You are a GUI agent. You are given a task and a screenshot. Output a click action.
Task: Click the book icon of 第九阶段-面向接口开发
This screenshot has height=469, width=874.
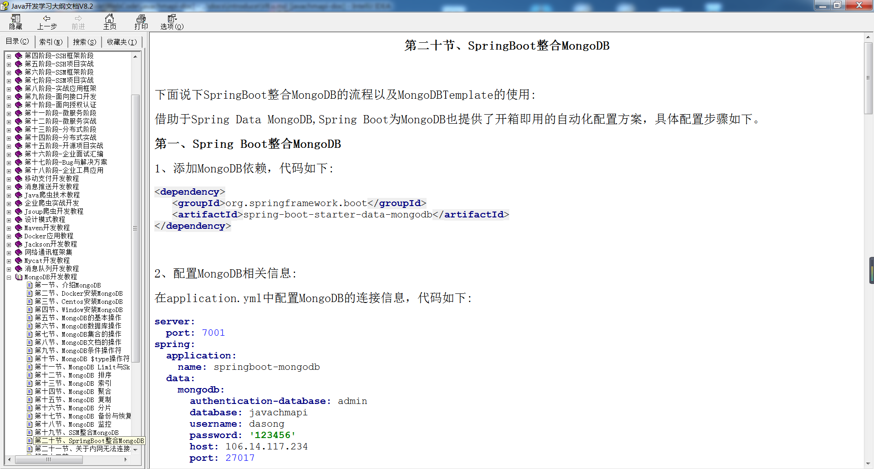19,96
